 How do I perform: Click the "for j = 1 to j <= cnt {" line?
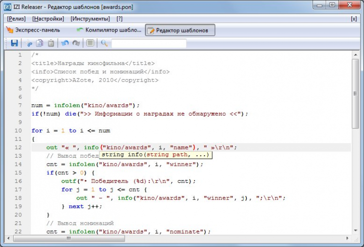click(x=104, y=190)
